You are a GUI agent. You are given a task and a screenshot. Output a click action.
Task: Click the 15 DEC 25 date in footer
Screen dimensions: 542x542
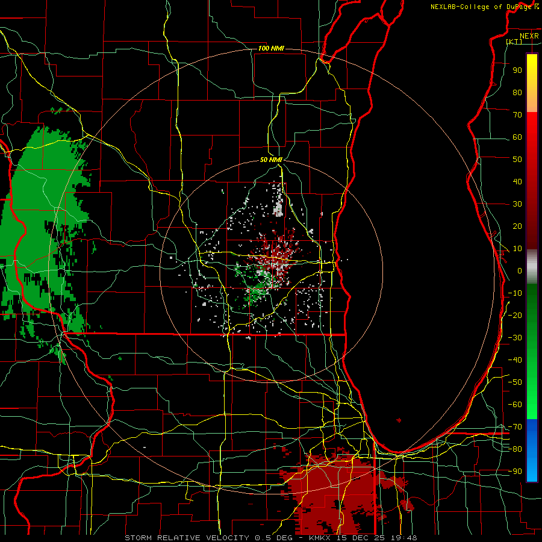click(361, 538)
